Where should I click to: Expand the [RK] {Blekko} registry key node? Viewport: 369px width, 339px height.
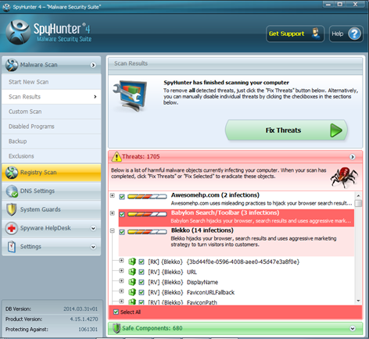(x=121, y=260)
